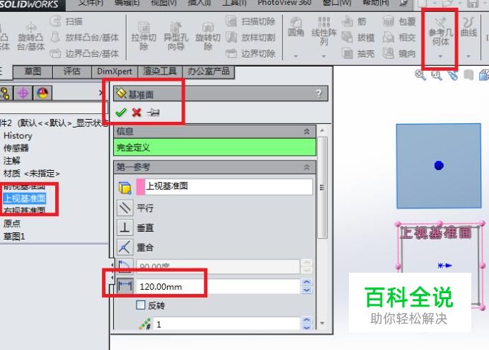This screenshot has width=489, height=350.
Task: Increase the offset distance with the up arrow
Action: 307,282
